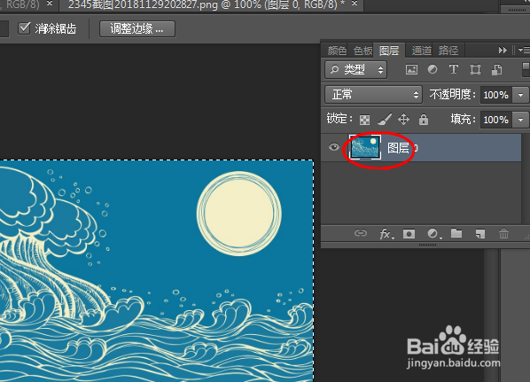The height and width of the screenshot is (382, 530).
Task: Add a layer style via fx icon
Action: tap(386, 234)
